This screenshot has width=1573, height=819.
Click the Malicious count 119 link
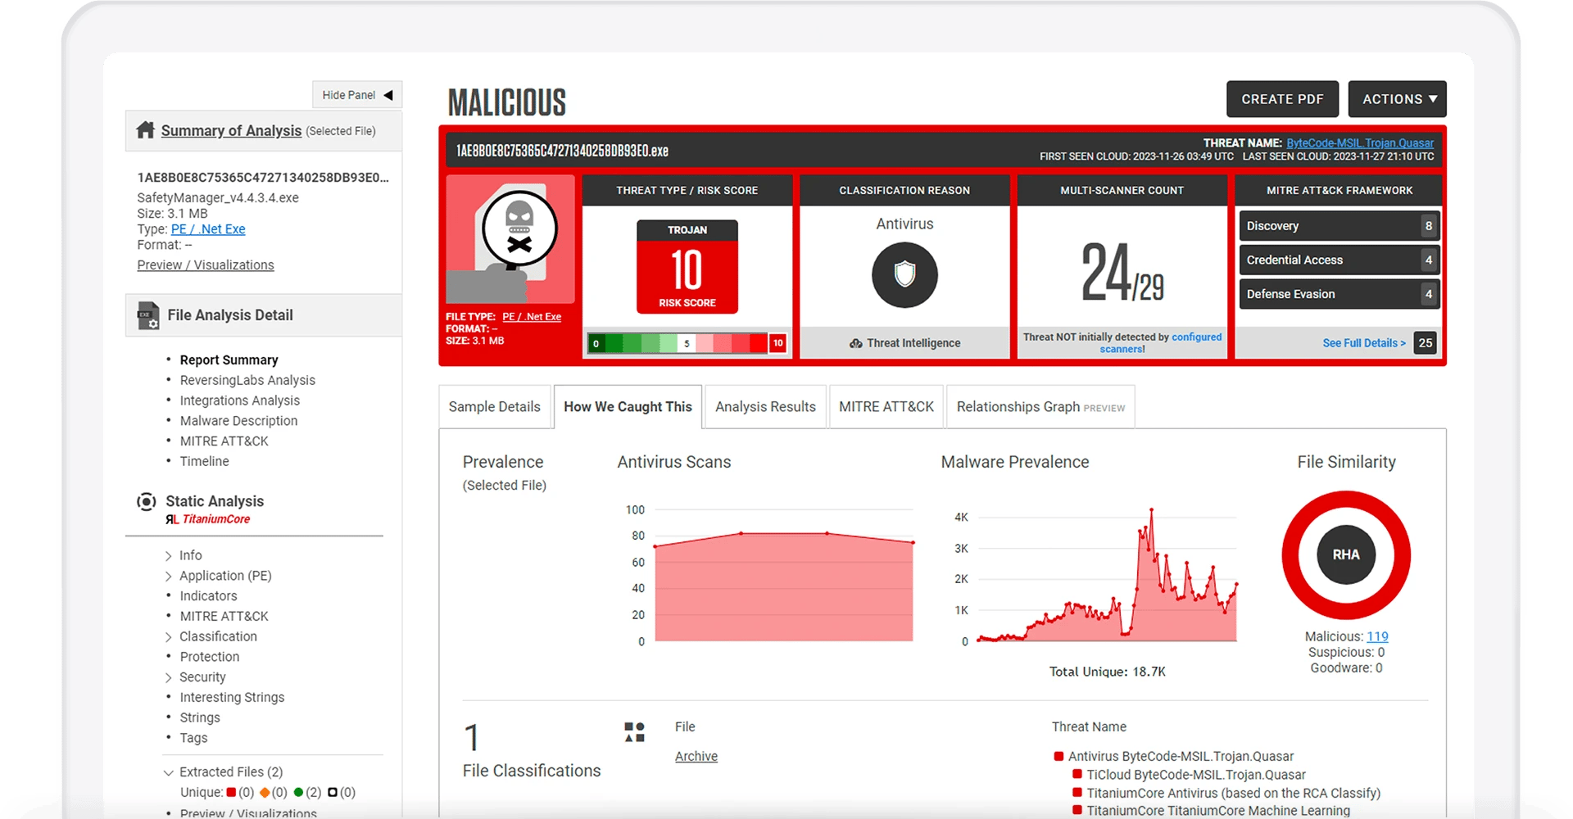point(1377,636)
